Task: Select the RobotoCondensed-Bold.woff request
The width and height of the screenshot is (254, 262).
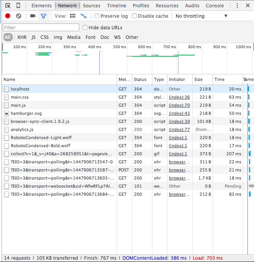Action: point(128,146)
